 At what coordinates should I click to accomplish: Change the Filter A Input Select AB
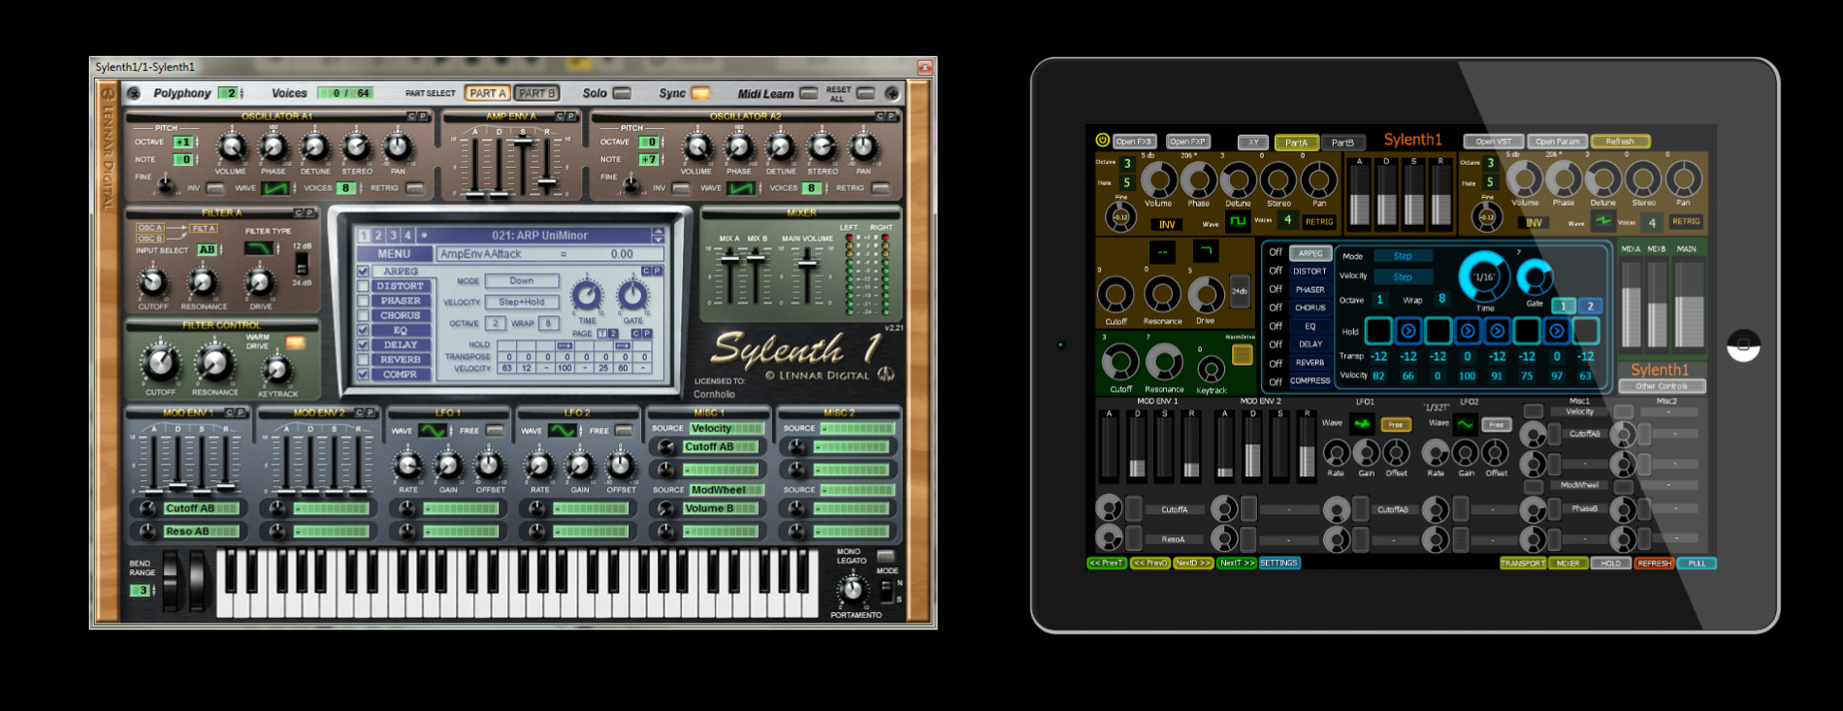coord(208,249)
